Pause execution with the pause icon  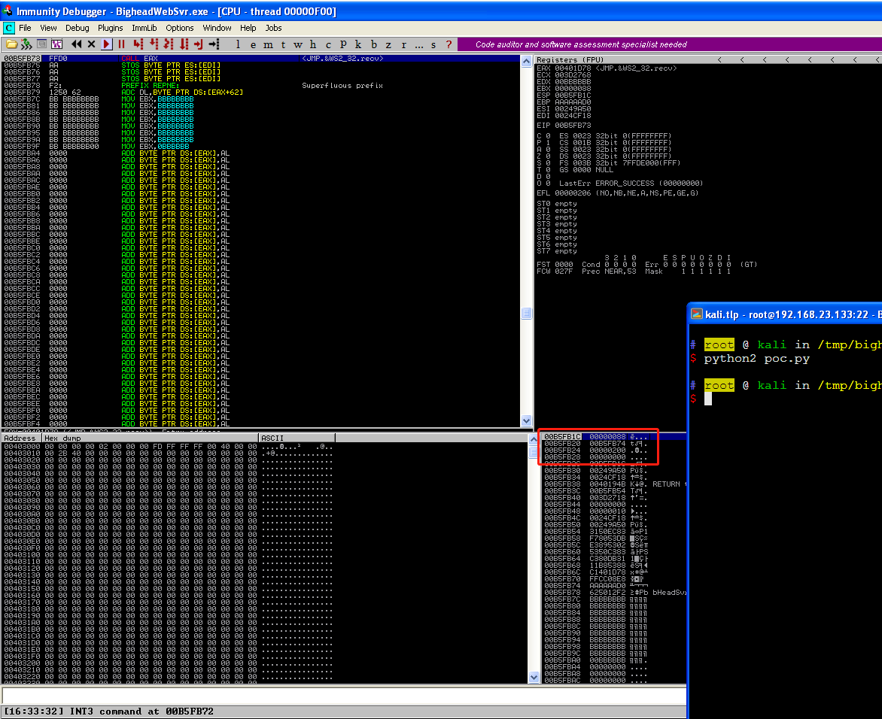pos(120,44)
